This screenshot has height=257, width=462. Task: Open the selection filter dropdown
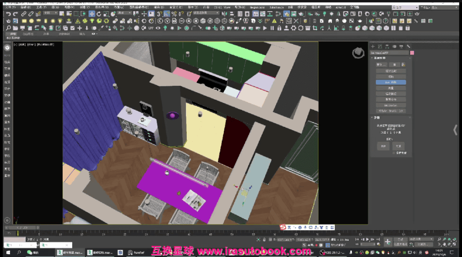[51, 13]
